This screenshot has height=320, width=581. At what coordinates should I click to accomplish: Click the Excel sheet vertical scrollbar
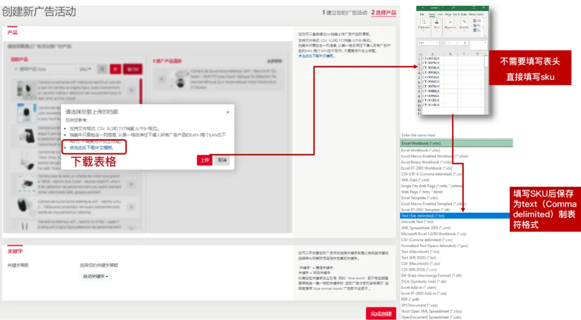486,61
